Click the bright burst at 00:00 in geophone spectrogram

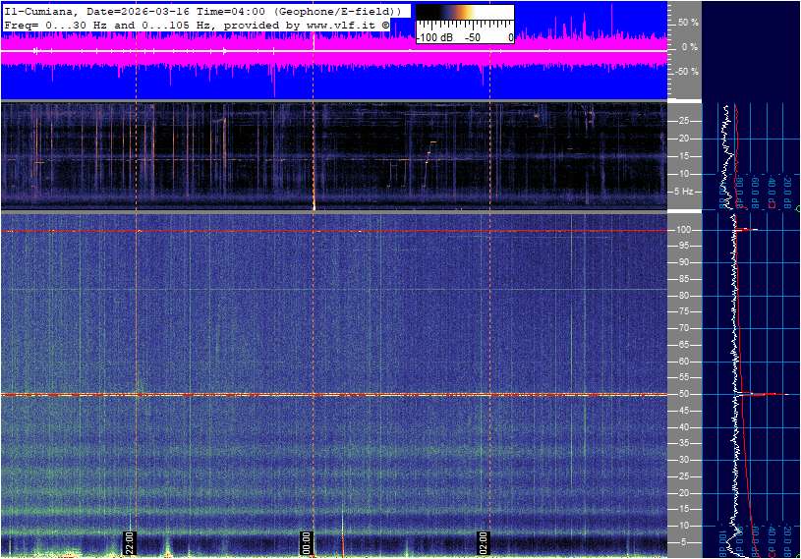pos(314,203)
